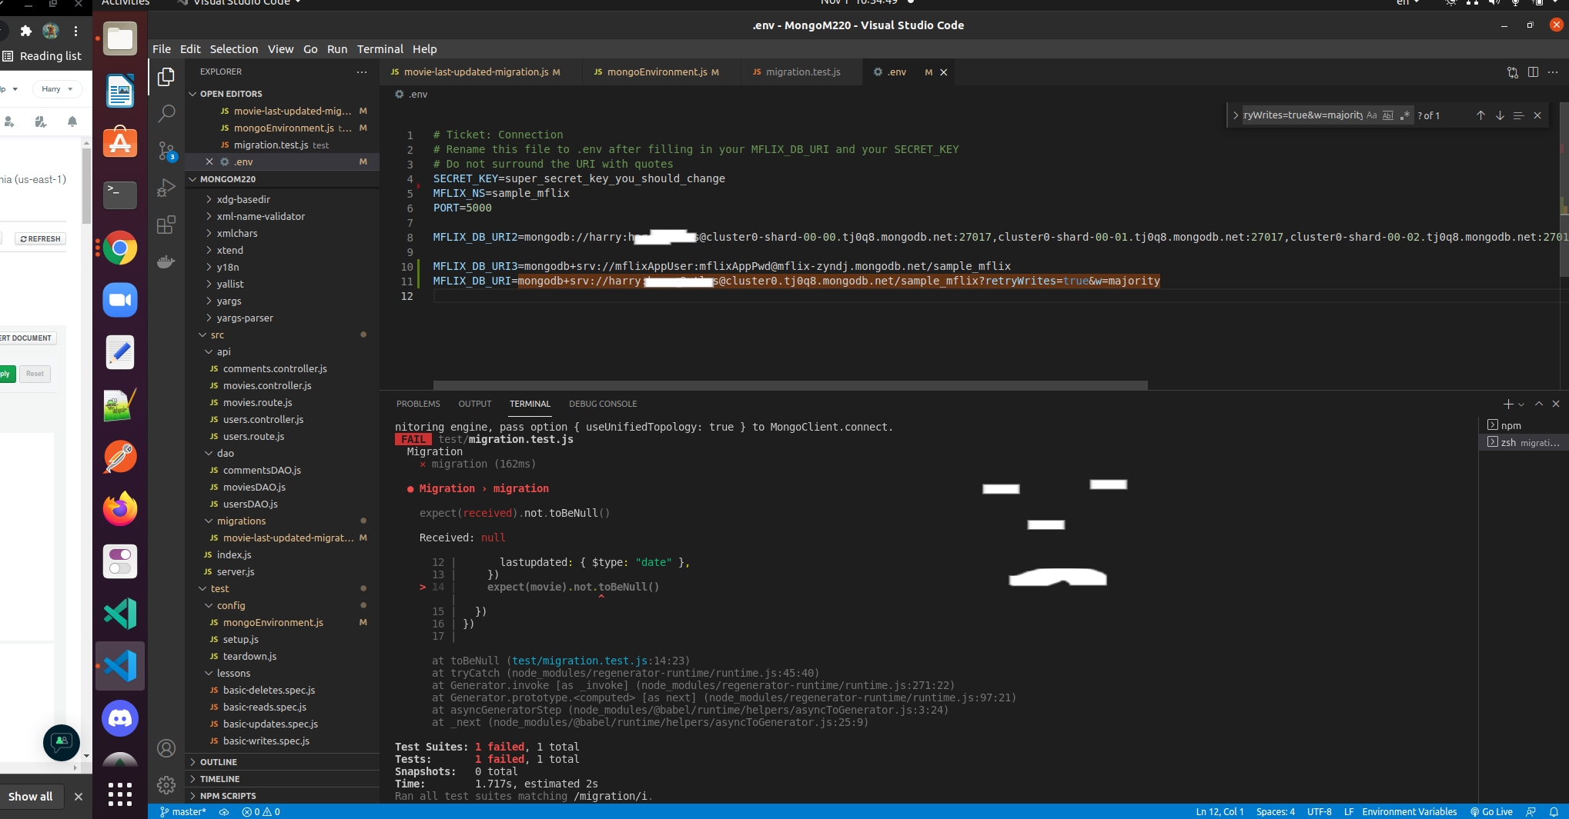Click Go Live in the status bar

[1491, 812]
